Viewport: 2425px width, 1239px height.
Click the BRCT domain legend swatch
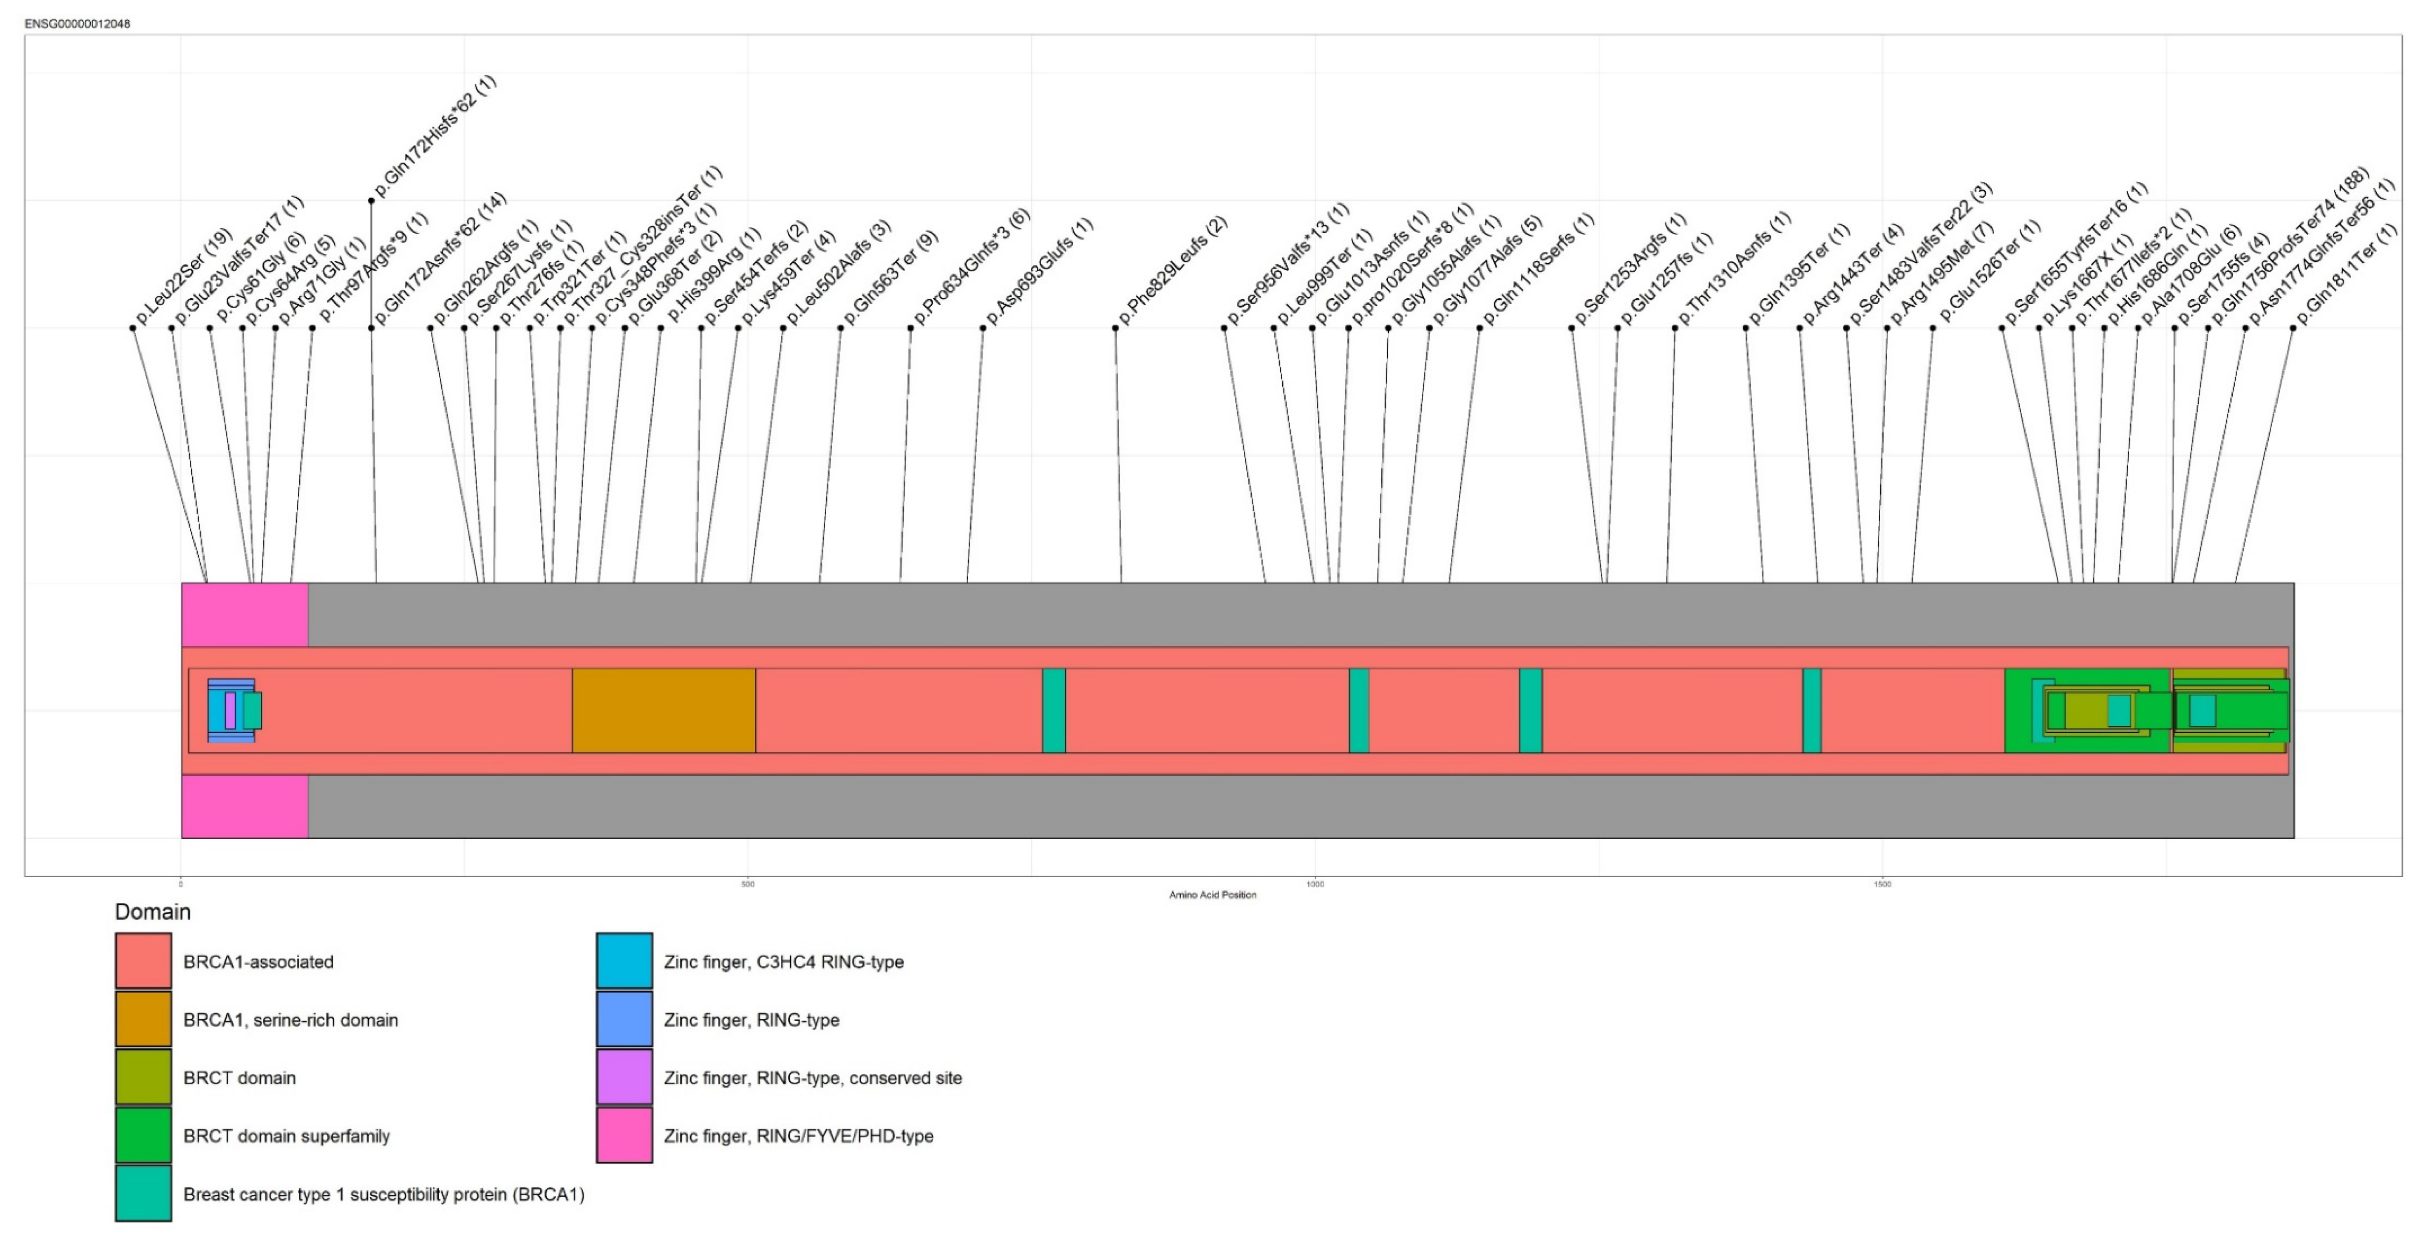(143, 1077)
